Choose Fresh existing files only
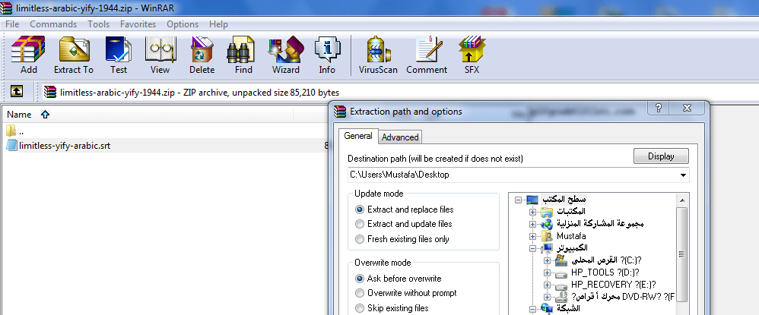 click(360, 239)
